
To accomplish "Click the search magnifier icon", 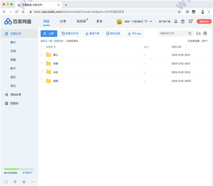I will pyautogui.click(x=190, y=33).
